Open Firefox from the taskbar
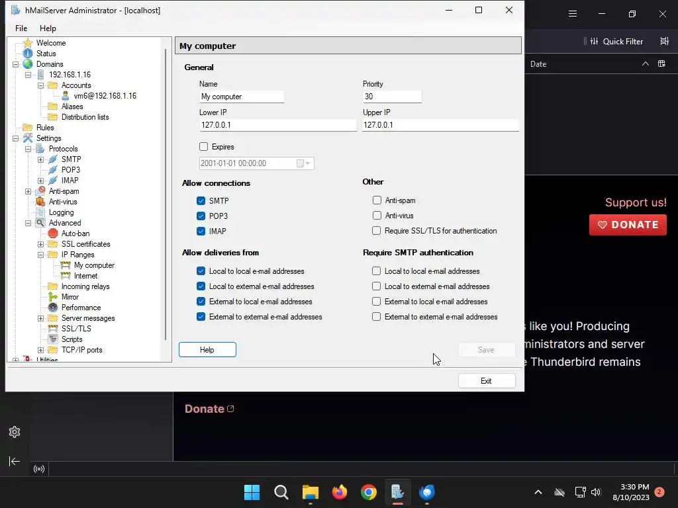Image resolution: width=678 pixels, height=508 pixels. click(340, 492)
